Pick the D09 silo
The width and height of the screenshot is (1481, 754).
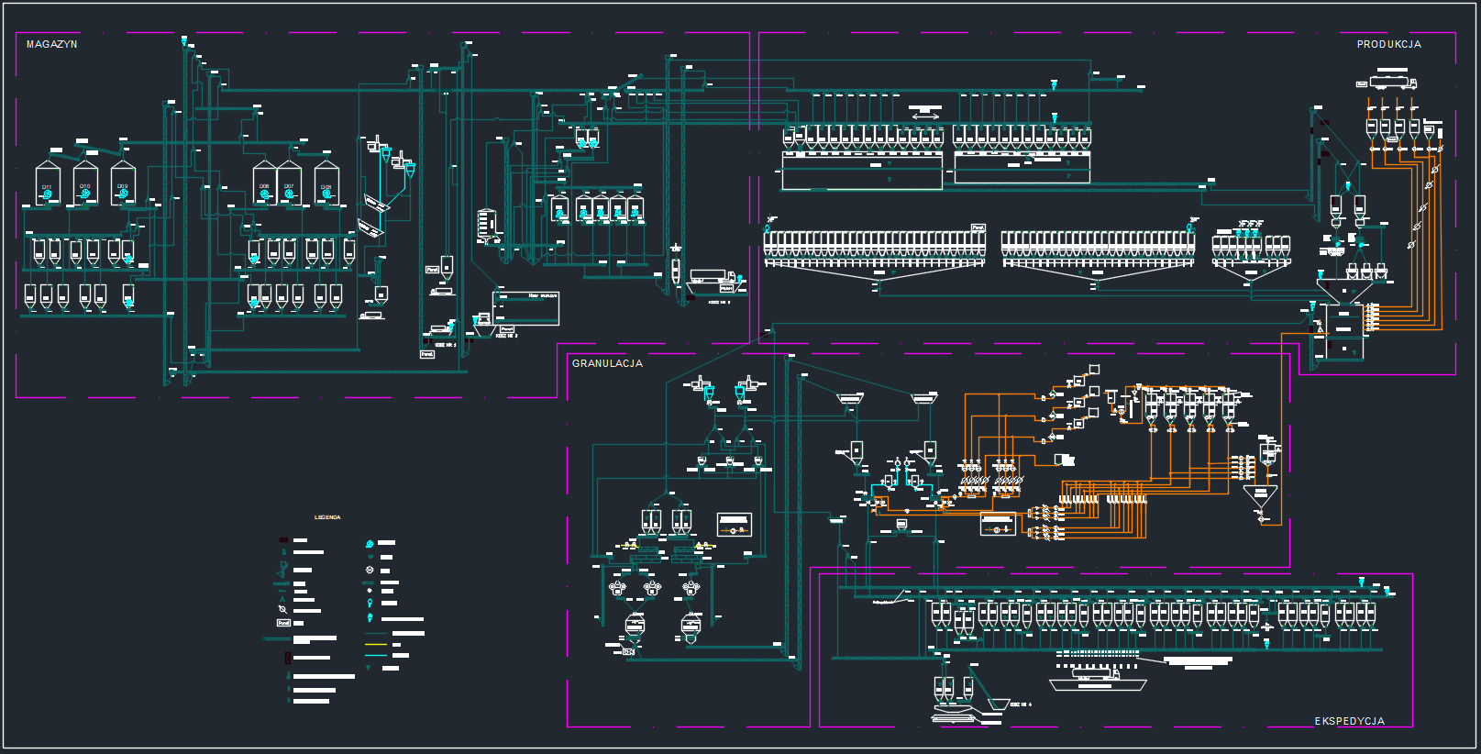click(x=123, y=184)
